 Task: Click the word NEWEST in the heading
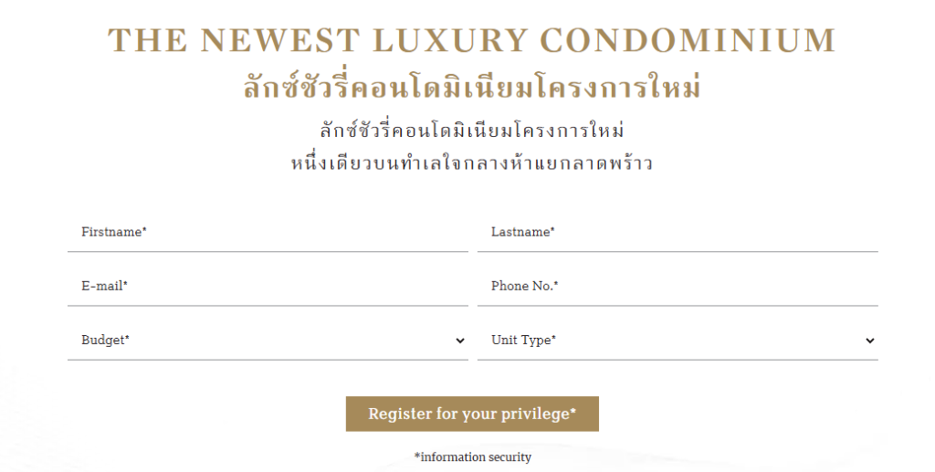(x=279, y=40)
